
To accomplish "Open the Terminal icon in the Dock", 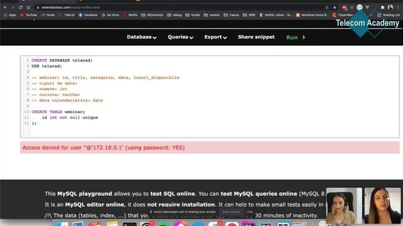I will point(130,223).
